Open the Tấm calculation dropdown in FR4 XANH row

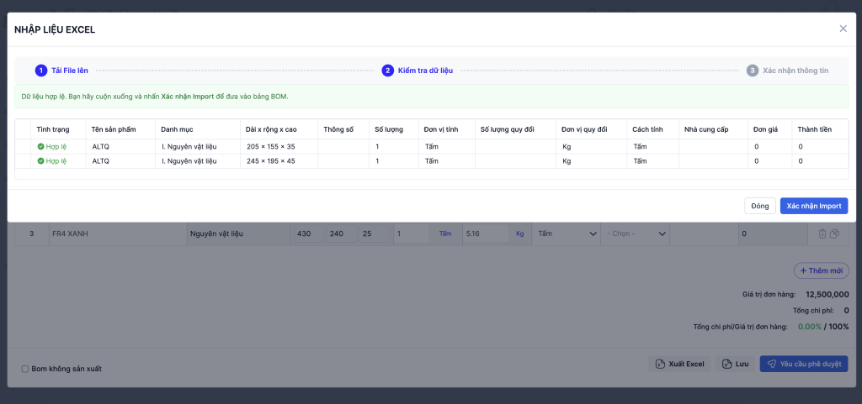tap(567, 233)
